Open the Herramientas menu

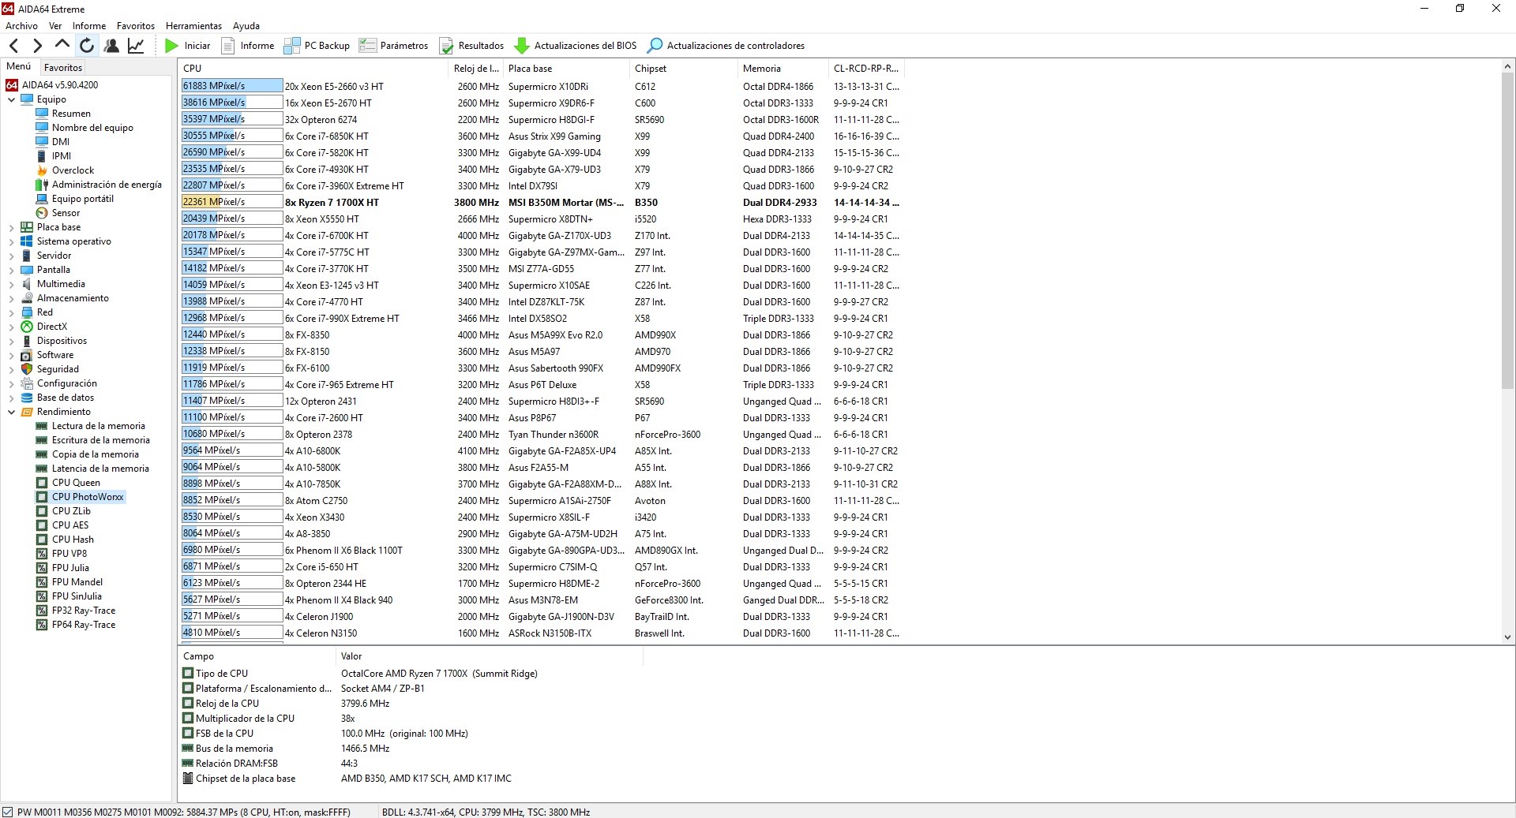click(x=193, y=26)
